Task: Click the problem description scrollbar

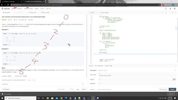Action: coord(86,46)
